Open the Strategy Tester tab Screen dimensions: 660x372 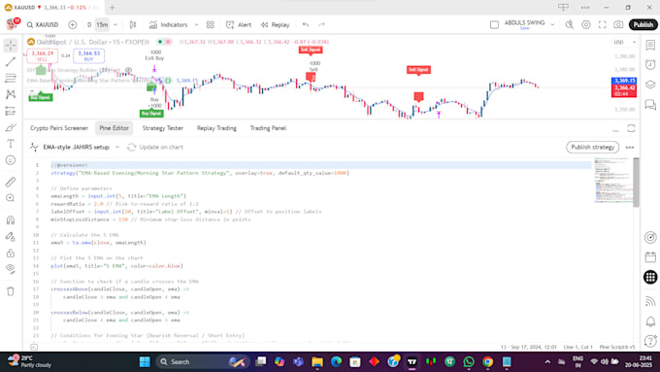pos(163,128)
